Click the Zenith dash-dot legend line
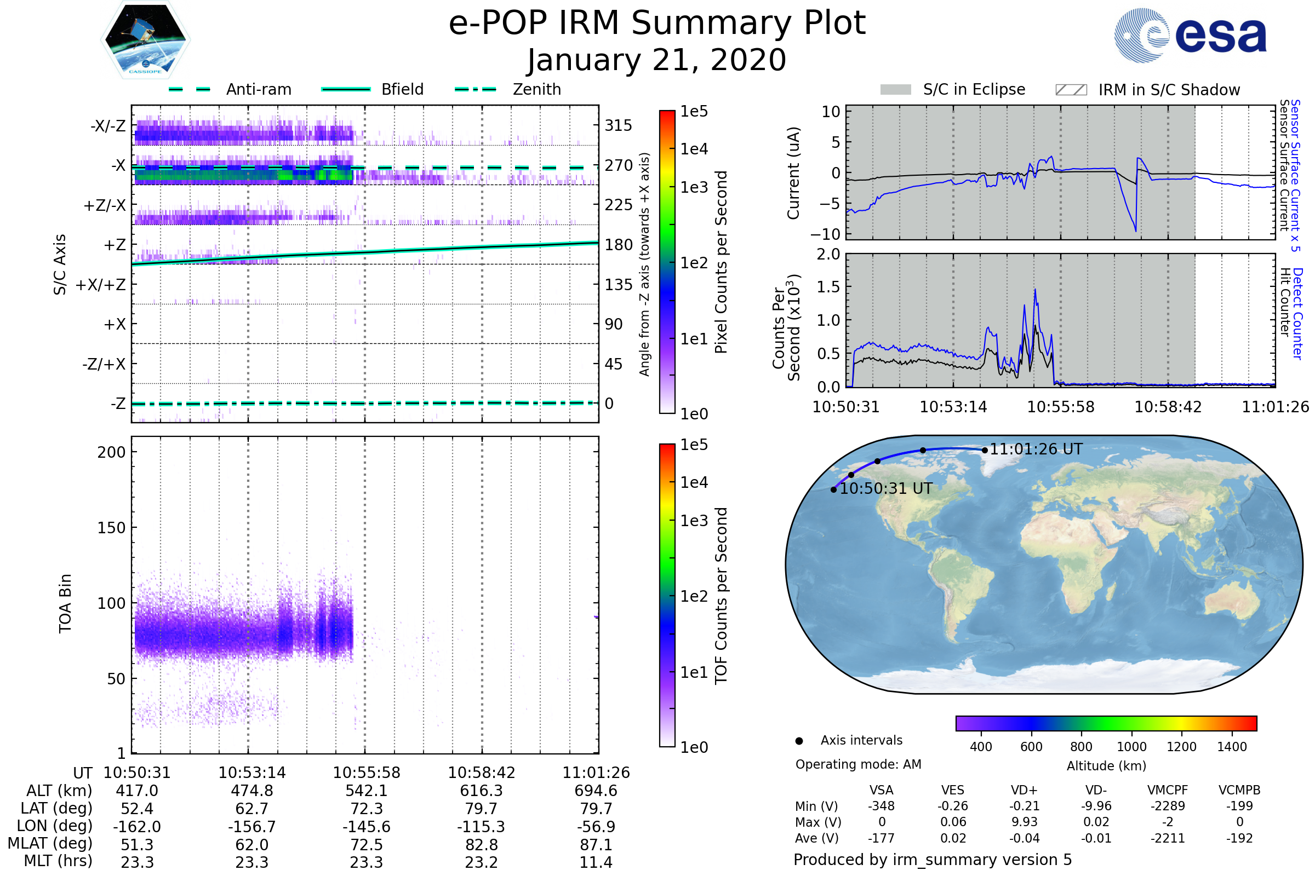 476,89
